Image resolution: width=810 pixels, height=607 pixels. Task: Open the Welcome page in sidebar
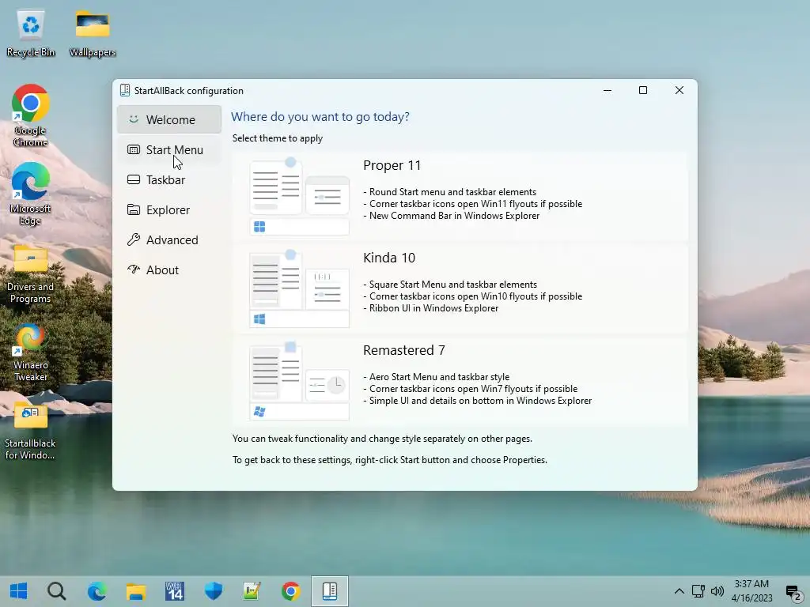[169, 120]
